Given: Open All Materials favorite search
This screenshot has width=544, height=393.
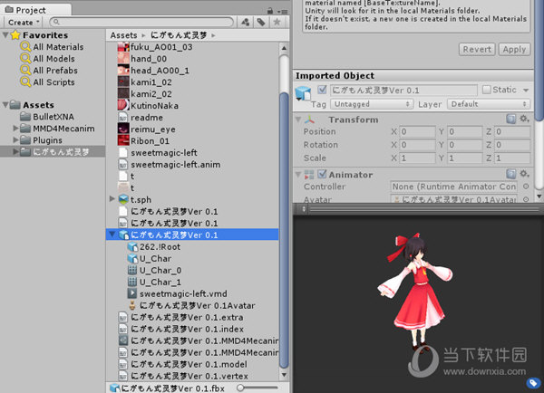Looking at the screenshot, I should point(52,47).
